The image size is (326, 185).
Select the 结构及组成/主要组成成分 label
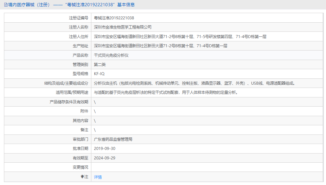point(66,83)
